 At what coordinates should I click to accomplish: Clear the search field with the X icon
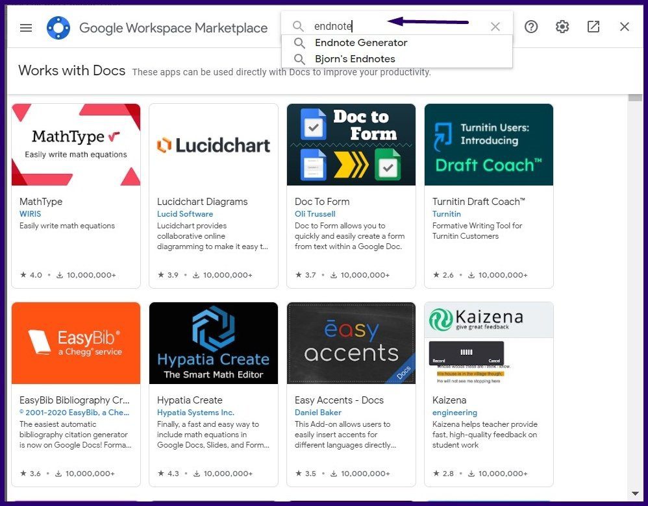pyautogui.click(x=495, y=27)
